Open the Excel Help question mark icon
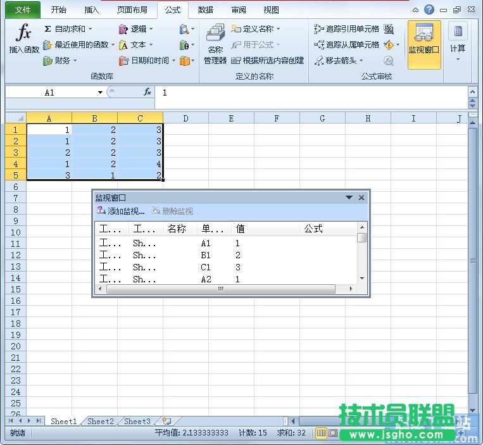This screenshot has width=483, height=445. [x=429, y=9]
